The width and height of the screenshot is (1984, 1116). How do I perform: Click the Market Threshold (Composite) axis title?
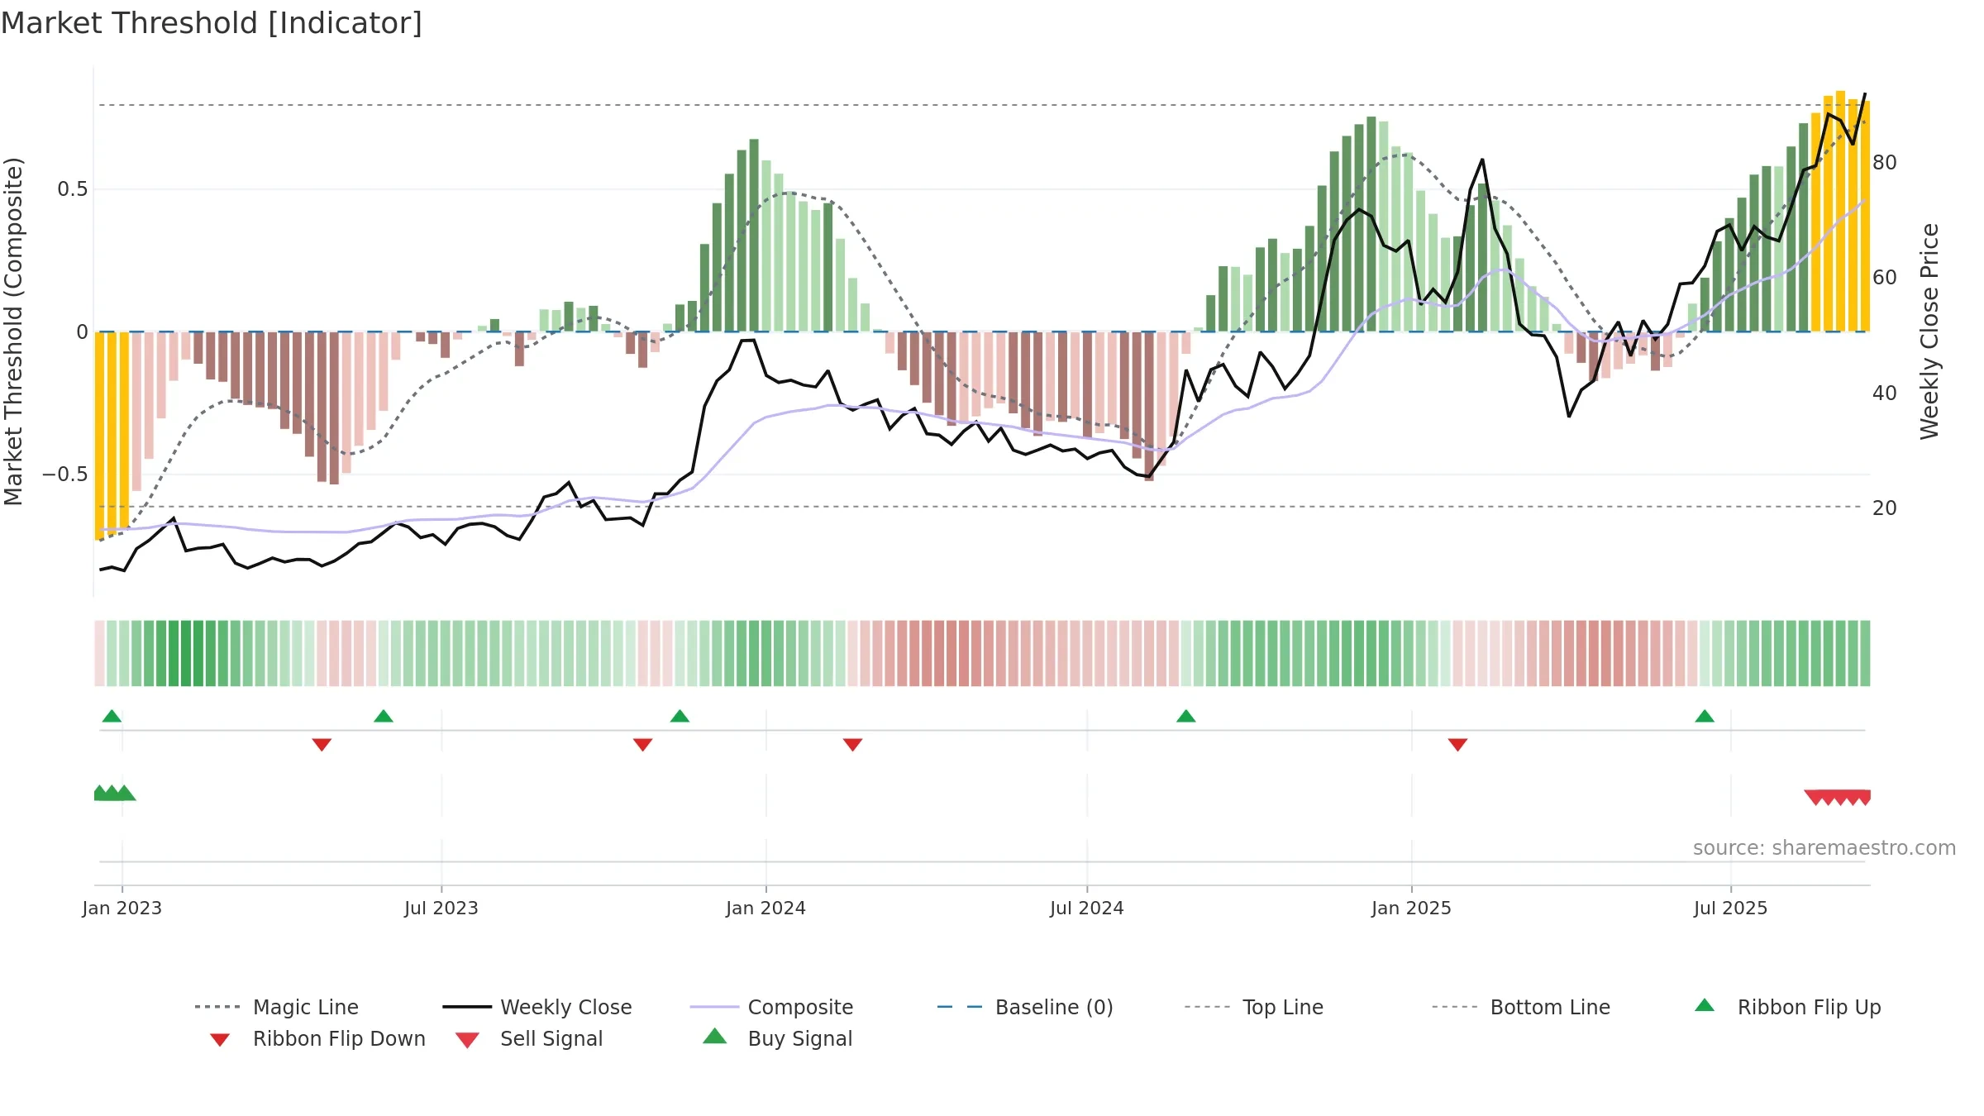tap(13, 331)
